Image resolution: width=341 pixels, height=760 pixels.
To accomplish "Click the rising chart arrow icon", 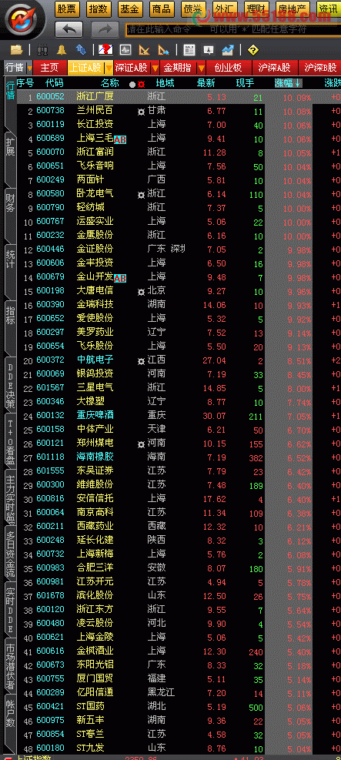I will (228, 49).
